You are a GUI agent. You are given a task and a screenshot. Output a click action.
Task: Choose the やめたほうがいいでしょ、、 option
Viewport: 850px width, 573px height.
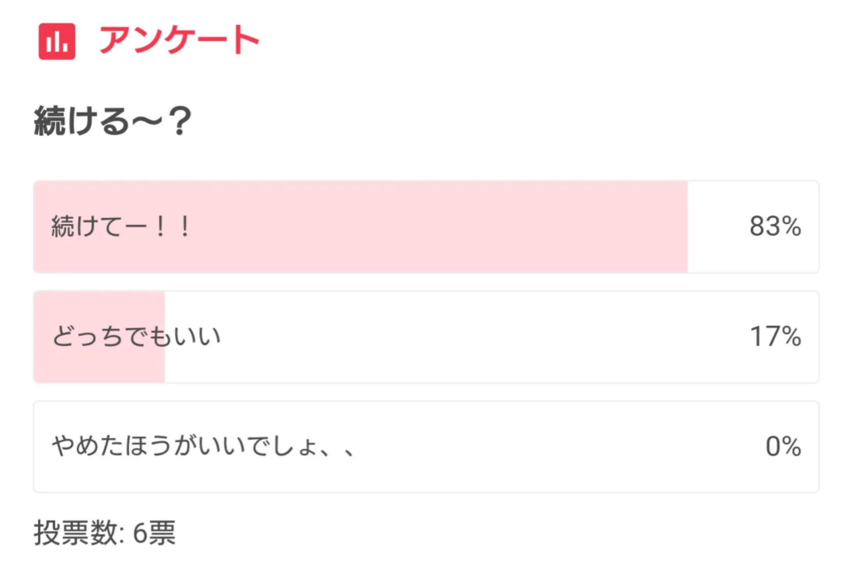point(203,446)
